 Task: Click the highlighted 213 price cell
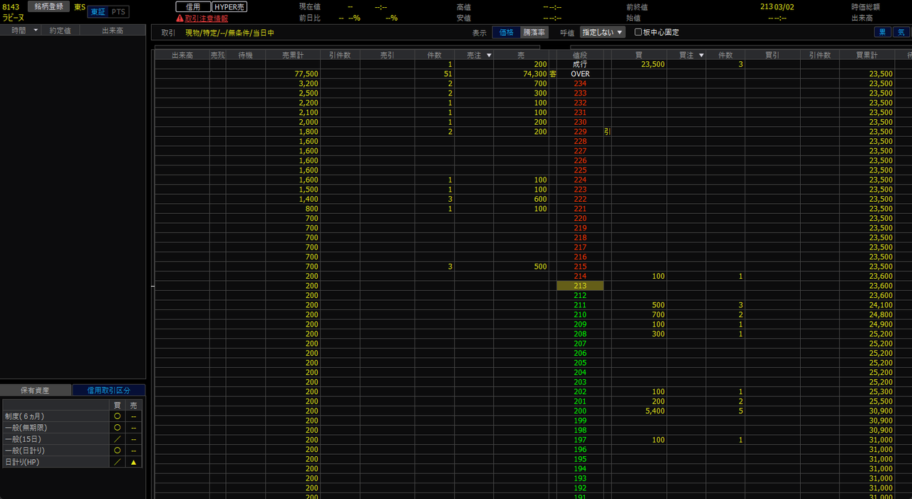click(x=580, y=286)
